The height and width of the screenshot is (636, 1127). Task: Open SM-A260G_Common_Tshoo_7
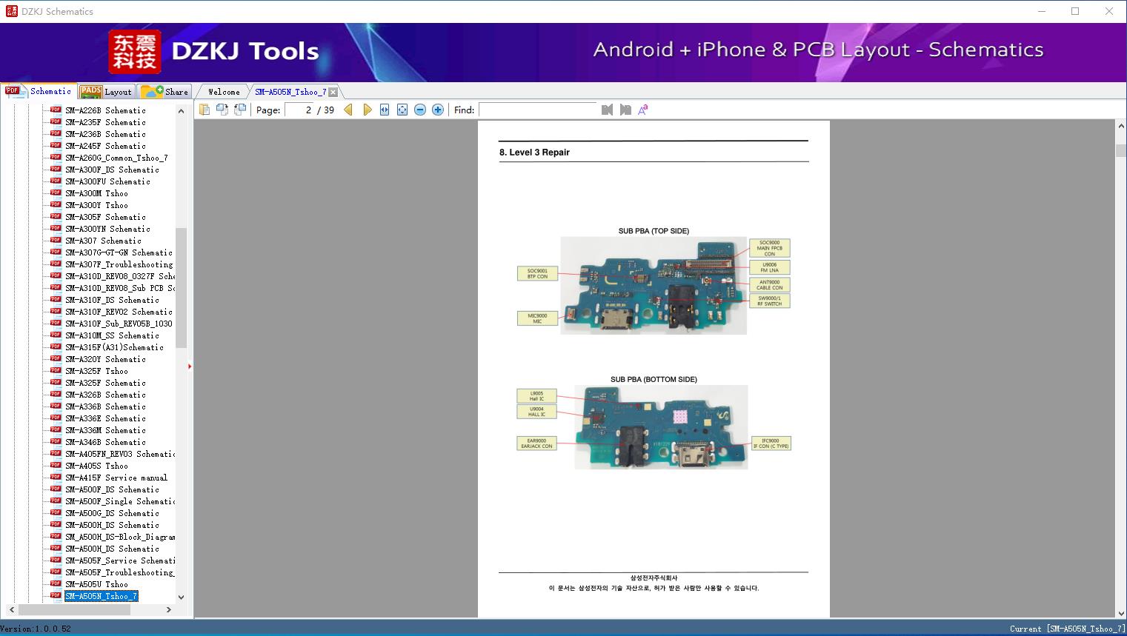[116, 158]
